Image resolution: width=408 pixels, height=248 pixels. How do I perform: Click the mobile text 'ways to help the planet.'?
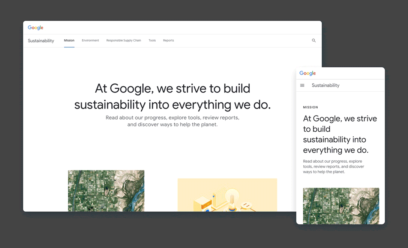[324, 172]
